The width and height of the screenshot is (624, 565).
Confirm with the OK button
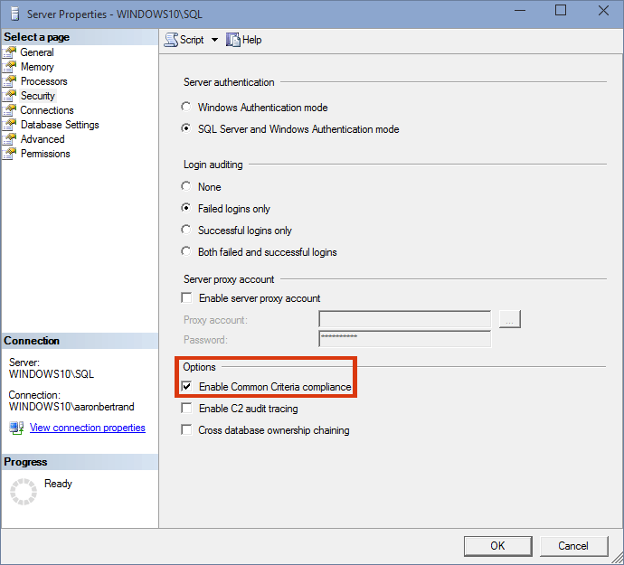(498, 546)
